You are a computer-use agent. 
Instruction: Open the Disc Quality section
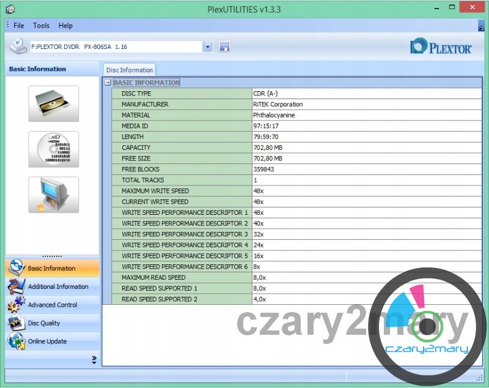tap(43, 323)
